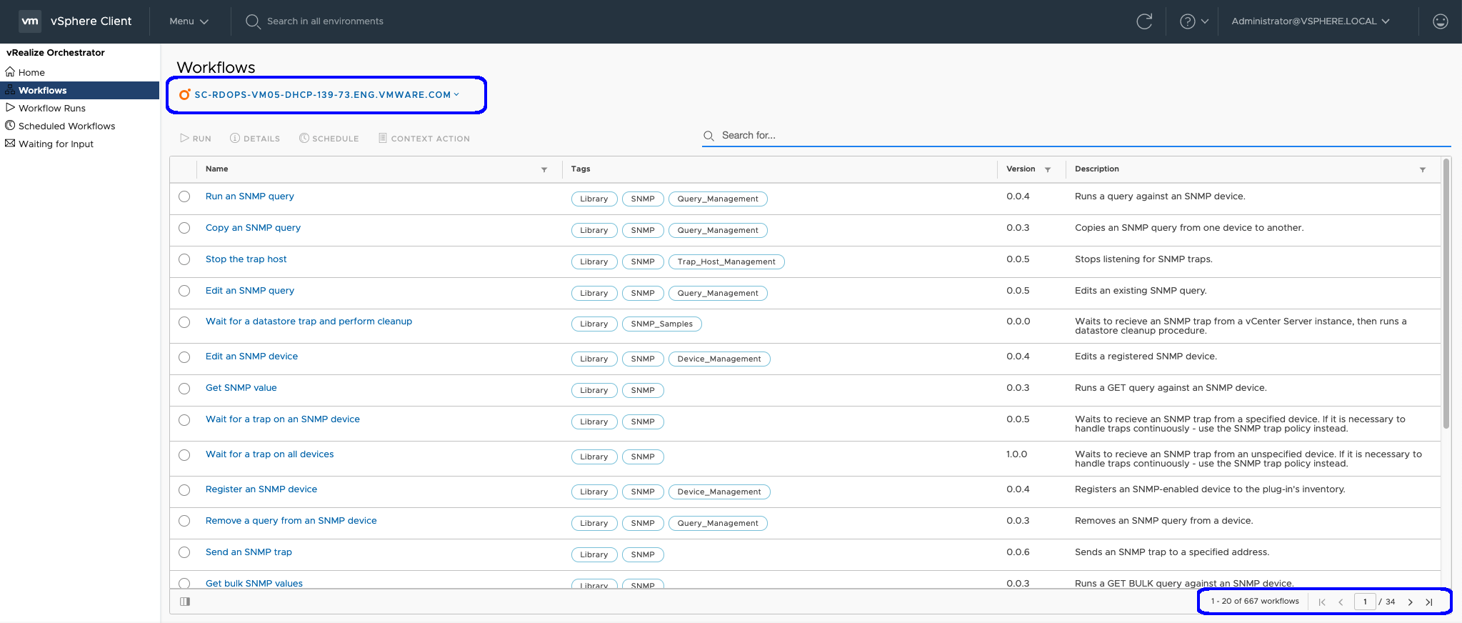The height and width of the screenshot is (623, 1462).
Task: Go to the last page of workflows
Action: tap(1429, 602)
